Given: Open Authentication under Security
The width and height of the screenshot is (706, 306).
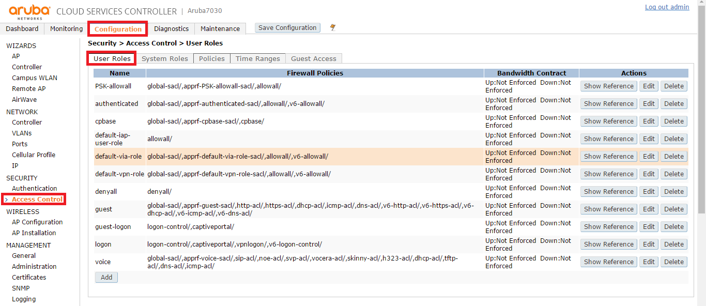Looking at the screenshot, I should pyautogui.click(x=35, y=188).
